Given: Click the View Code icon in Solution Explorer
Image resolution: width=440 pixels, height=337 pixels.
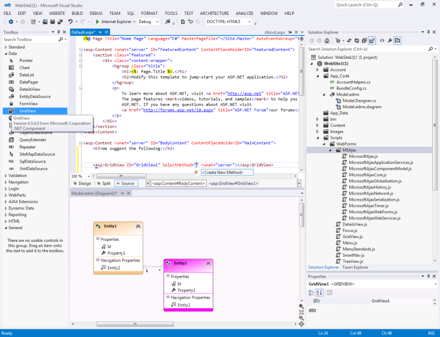Looking at the screenshot, I should (x=382, y=41).
